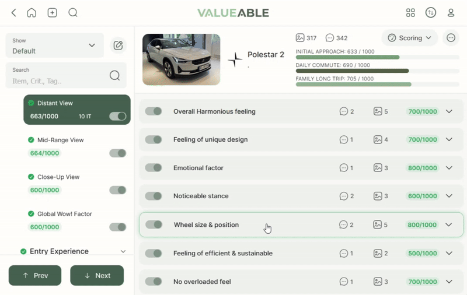Open the user profile icon

pyautogui.click(x=451, y=13)
